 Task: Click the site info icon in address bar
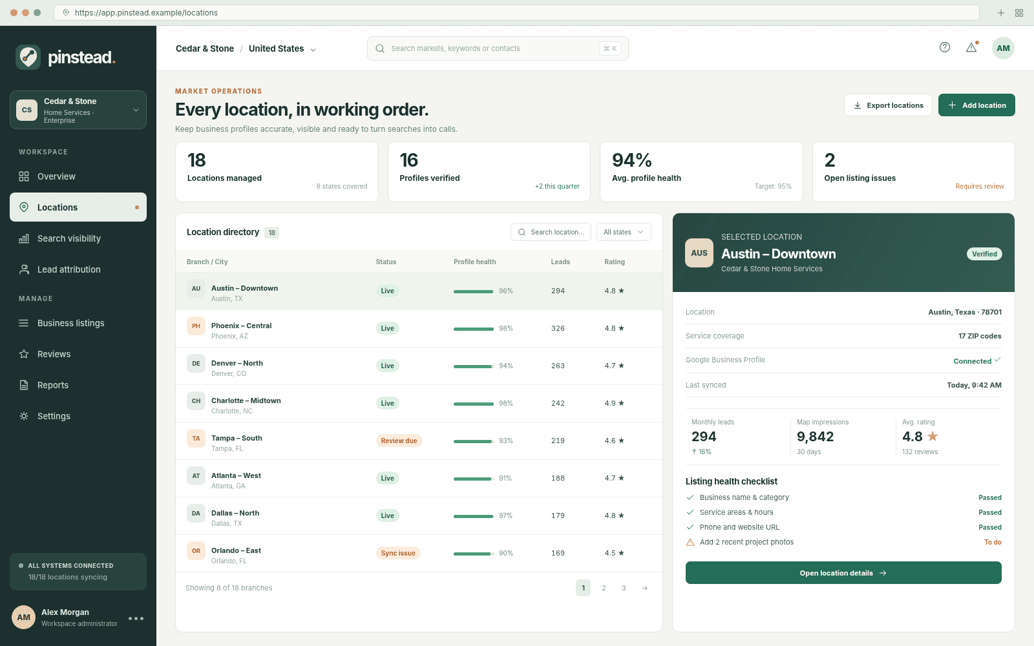tap(66, 13)
